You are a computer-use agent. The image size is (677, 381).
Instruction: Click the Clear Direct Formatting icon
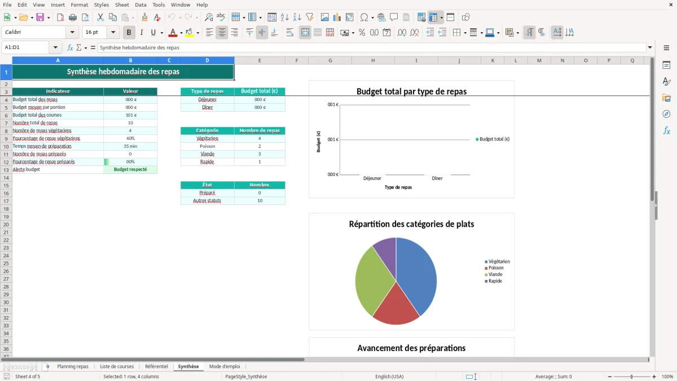tap(157, 17)
